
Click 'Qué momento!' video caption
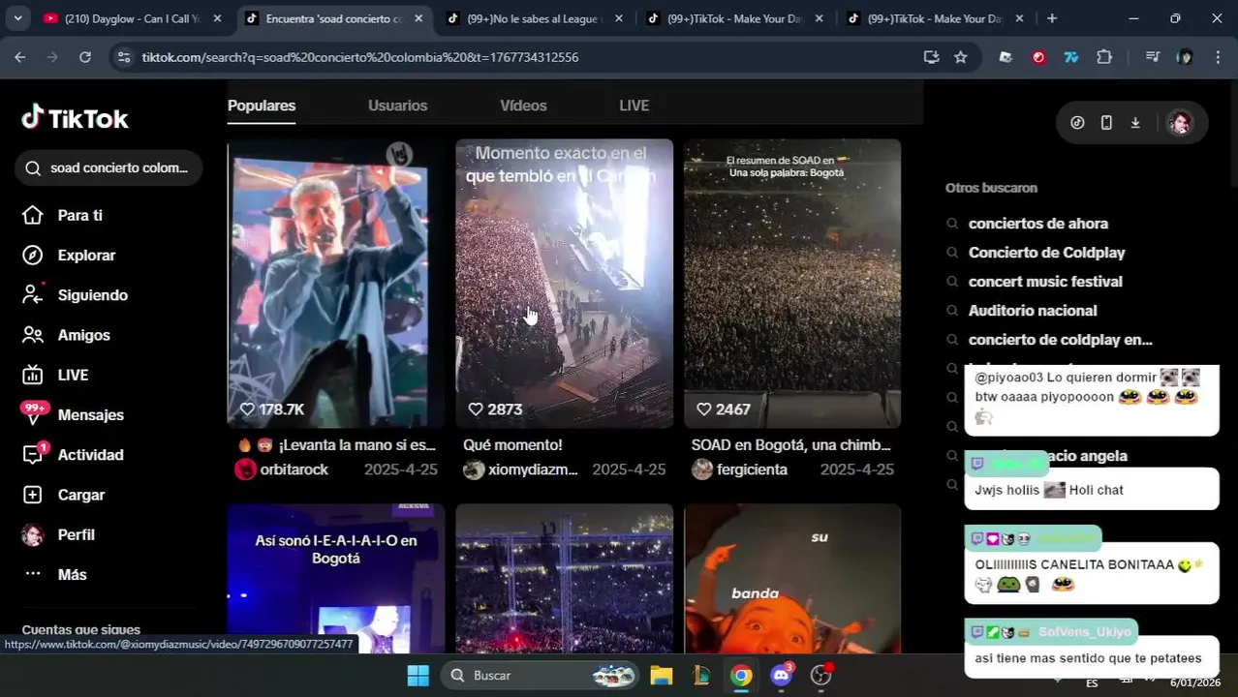(512, 445)
